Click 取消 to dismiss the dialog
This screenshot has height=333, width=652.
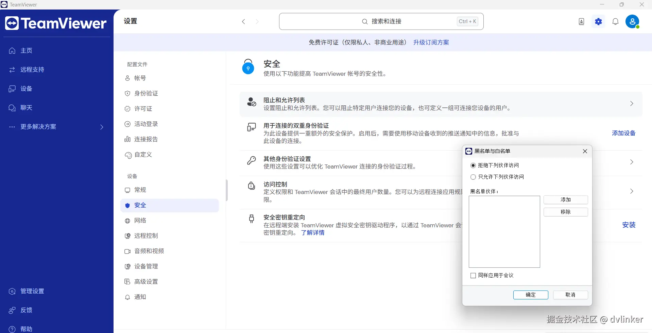[570, 295]
